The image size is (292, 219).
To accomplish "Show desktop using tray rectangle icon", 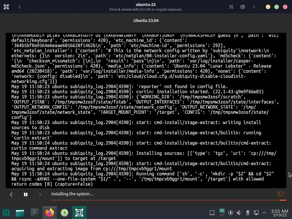I will (212, 213).
